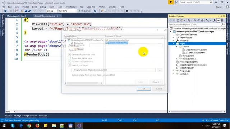Click the Solution Explorer Properties wrench icon

pos(214,20)
